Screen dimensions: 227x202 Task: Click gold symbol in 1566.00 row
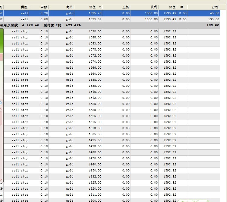pyautogui.click(x=70, y=68)
